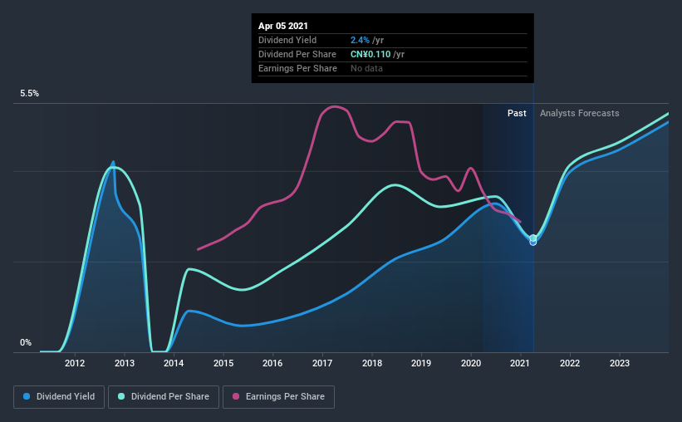The width and height of the screenshot is (682, 422).
Task: Click the 0% y-axis label
Action: point(26,343)
